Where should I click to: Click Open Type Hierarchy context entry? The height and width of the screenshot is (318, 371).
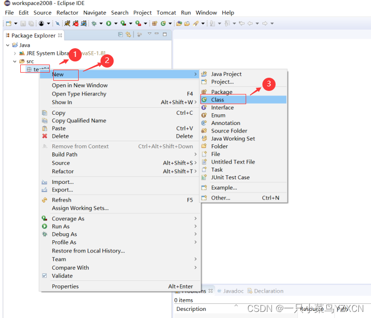120,94
